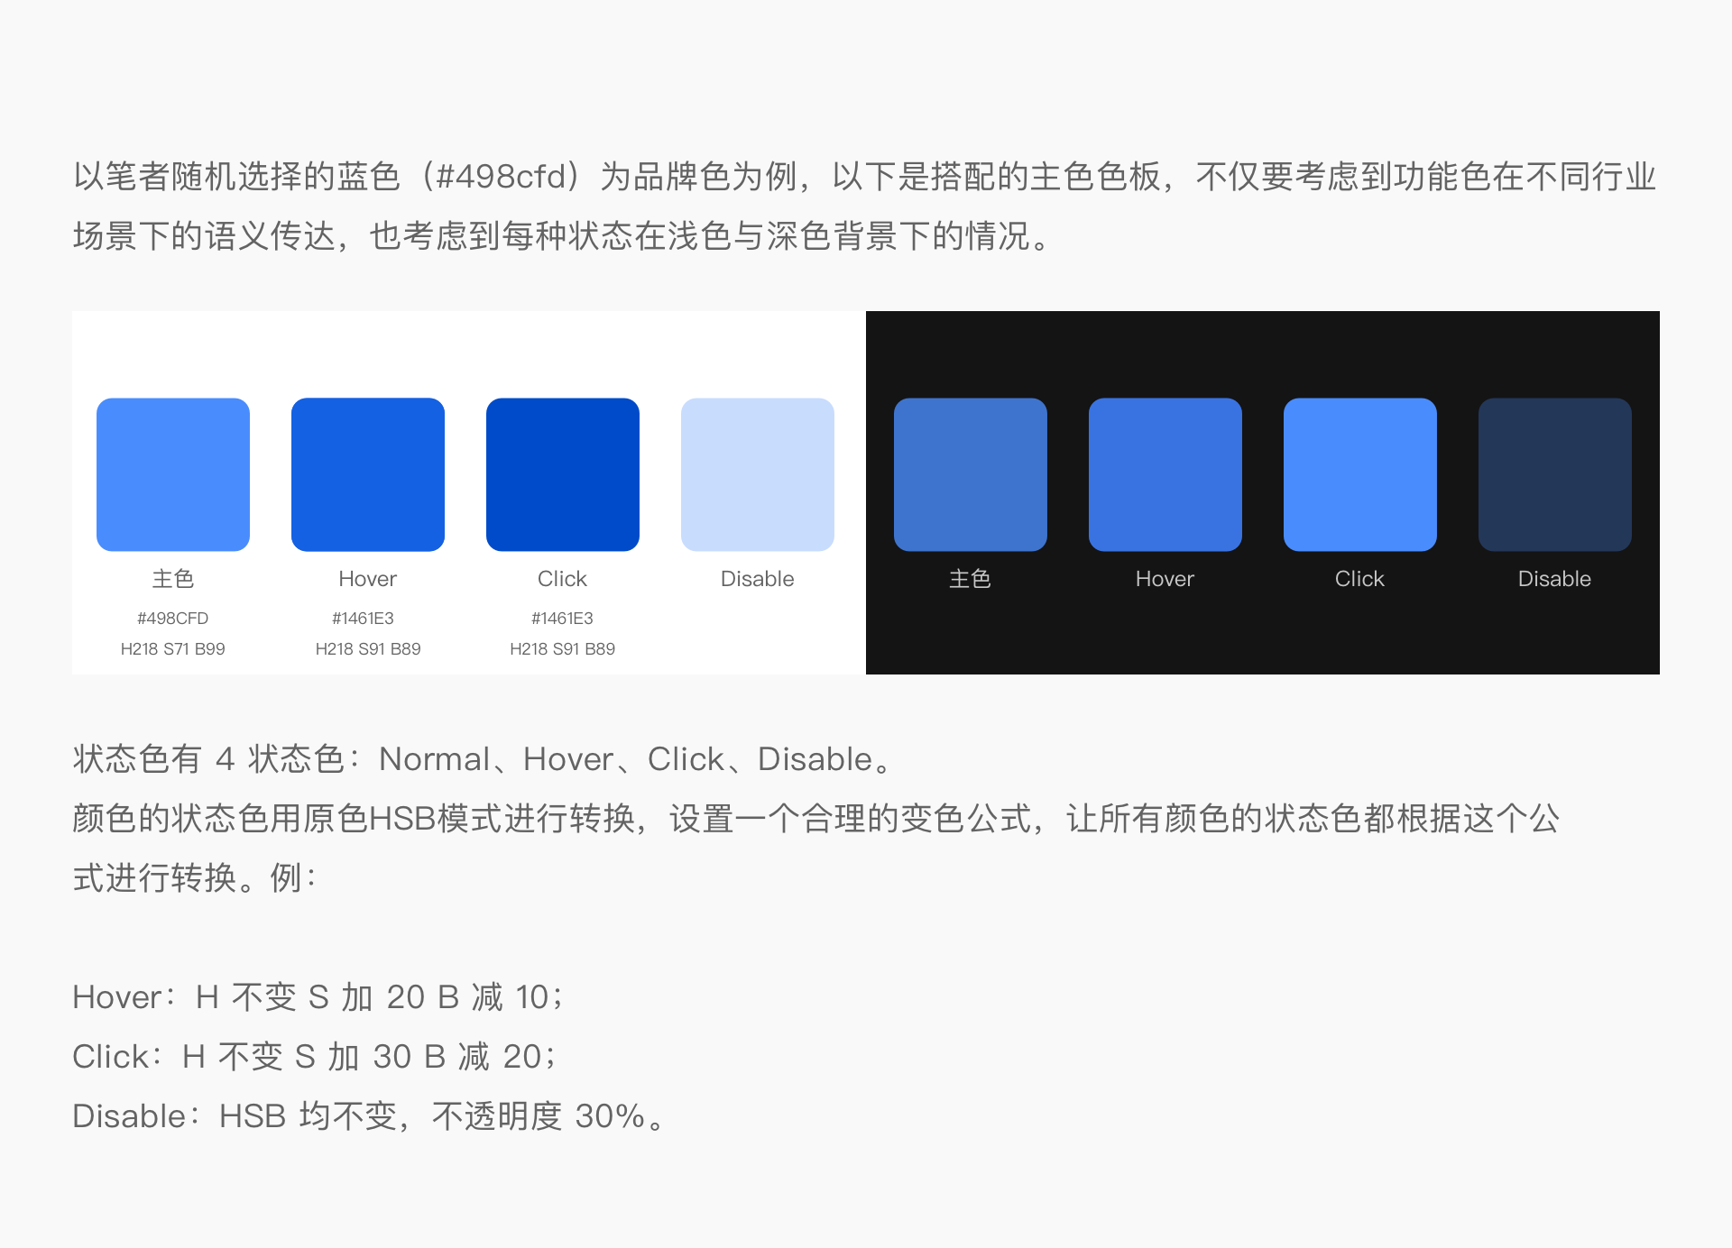Viewport: 1732px width, 1248px height.
Task: Click the H218 S71 B99 value text
Action: (173, 649)
